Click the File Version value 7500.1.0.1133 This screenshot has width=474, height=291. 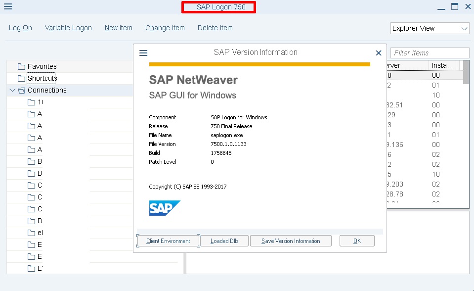(x=228, y=144)
